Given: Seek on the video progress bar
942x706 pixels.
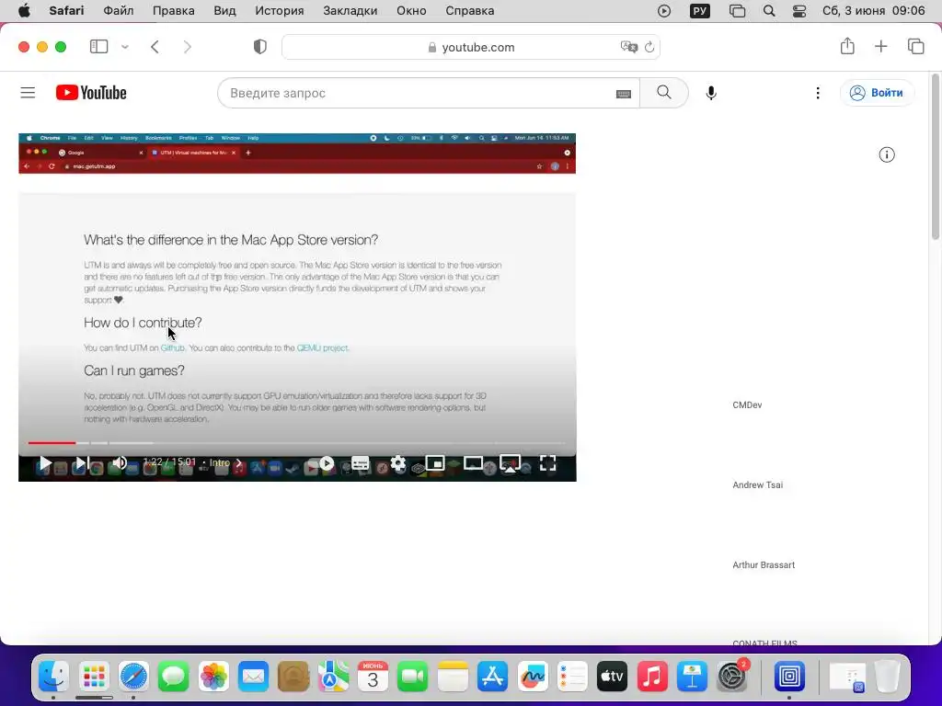Looking at the screenshot, I should pyautogui.click(x=296, y=442).
